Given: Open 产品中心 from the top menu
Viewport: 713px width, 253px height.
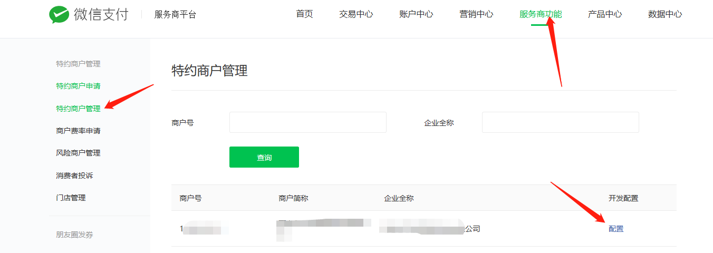Looking at the screenshot, I should (605, 14).
